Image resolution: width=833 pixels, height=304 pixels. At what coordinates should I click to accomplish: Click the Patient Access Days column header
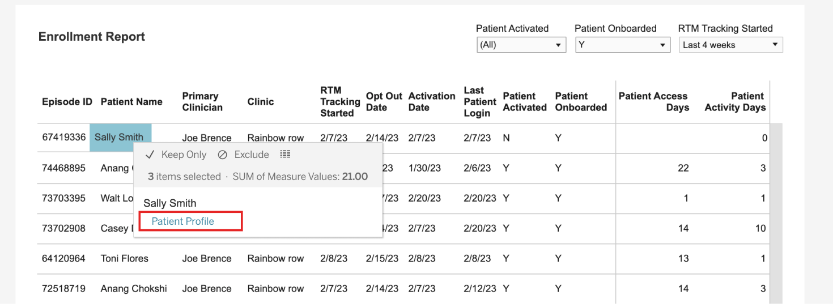pyautogui.click(x=653, y=102)
